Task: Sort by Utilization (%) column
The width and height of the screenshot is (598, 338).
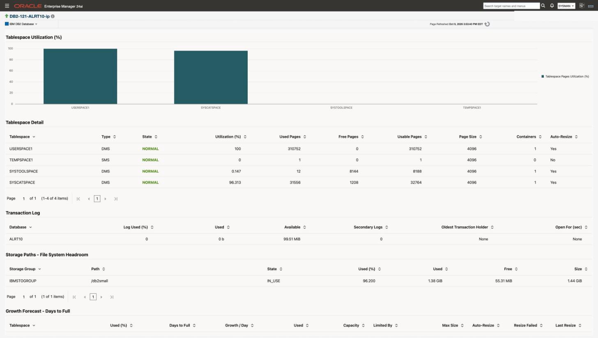Action: [x=245, y=137]
